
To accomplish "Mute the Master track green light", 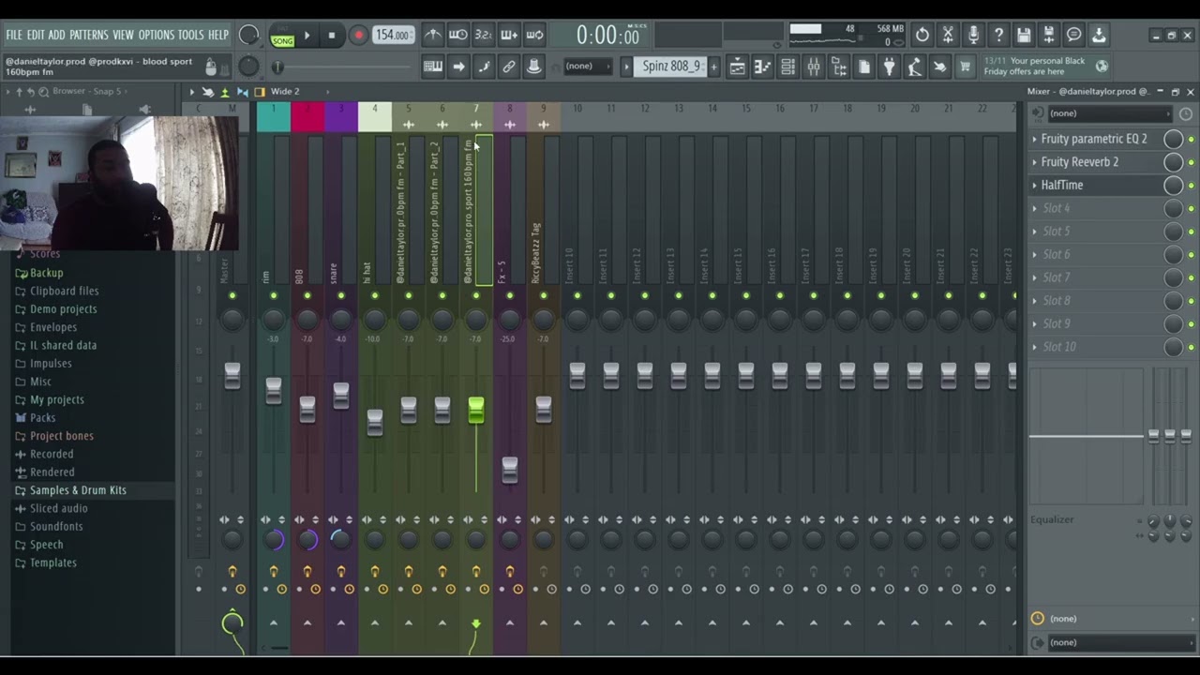I will 232,296.
